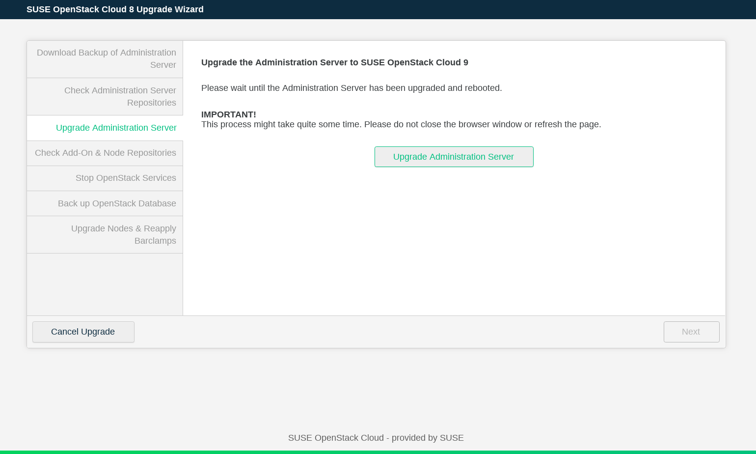756x454 pixels.
Task: Select the Download Backup of Administration Server step
Action: click(x=106, y=59)
